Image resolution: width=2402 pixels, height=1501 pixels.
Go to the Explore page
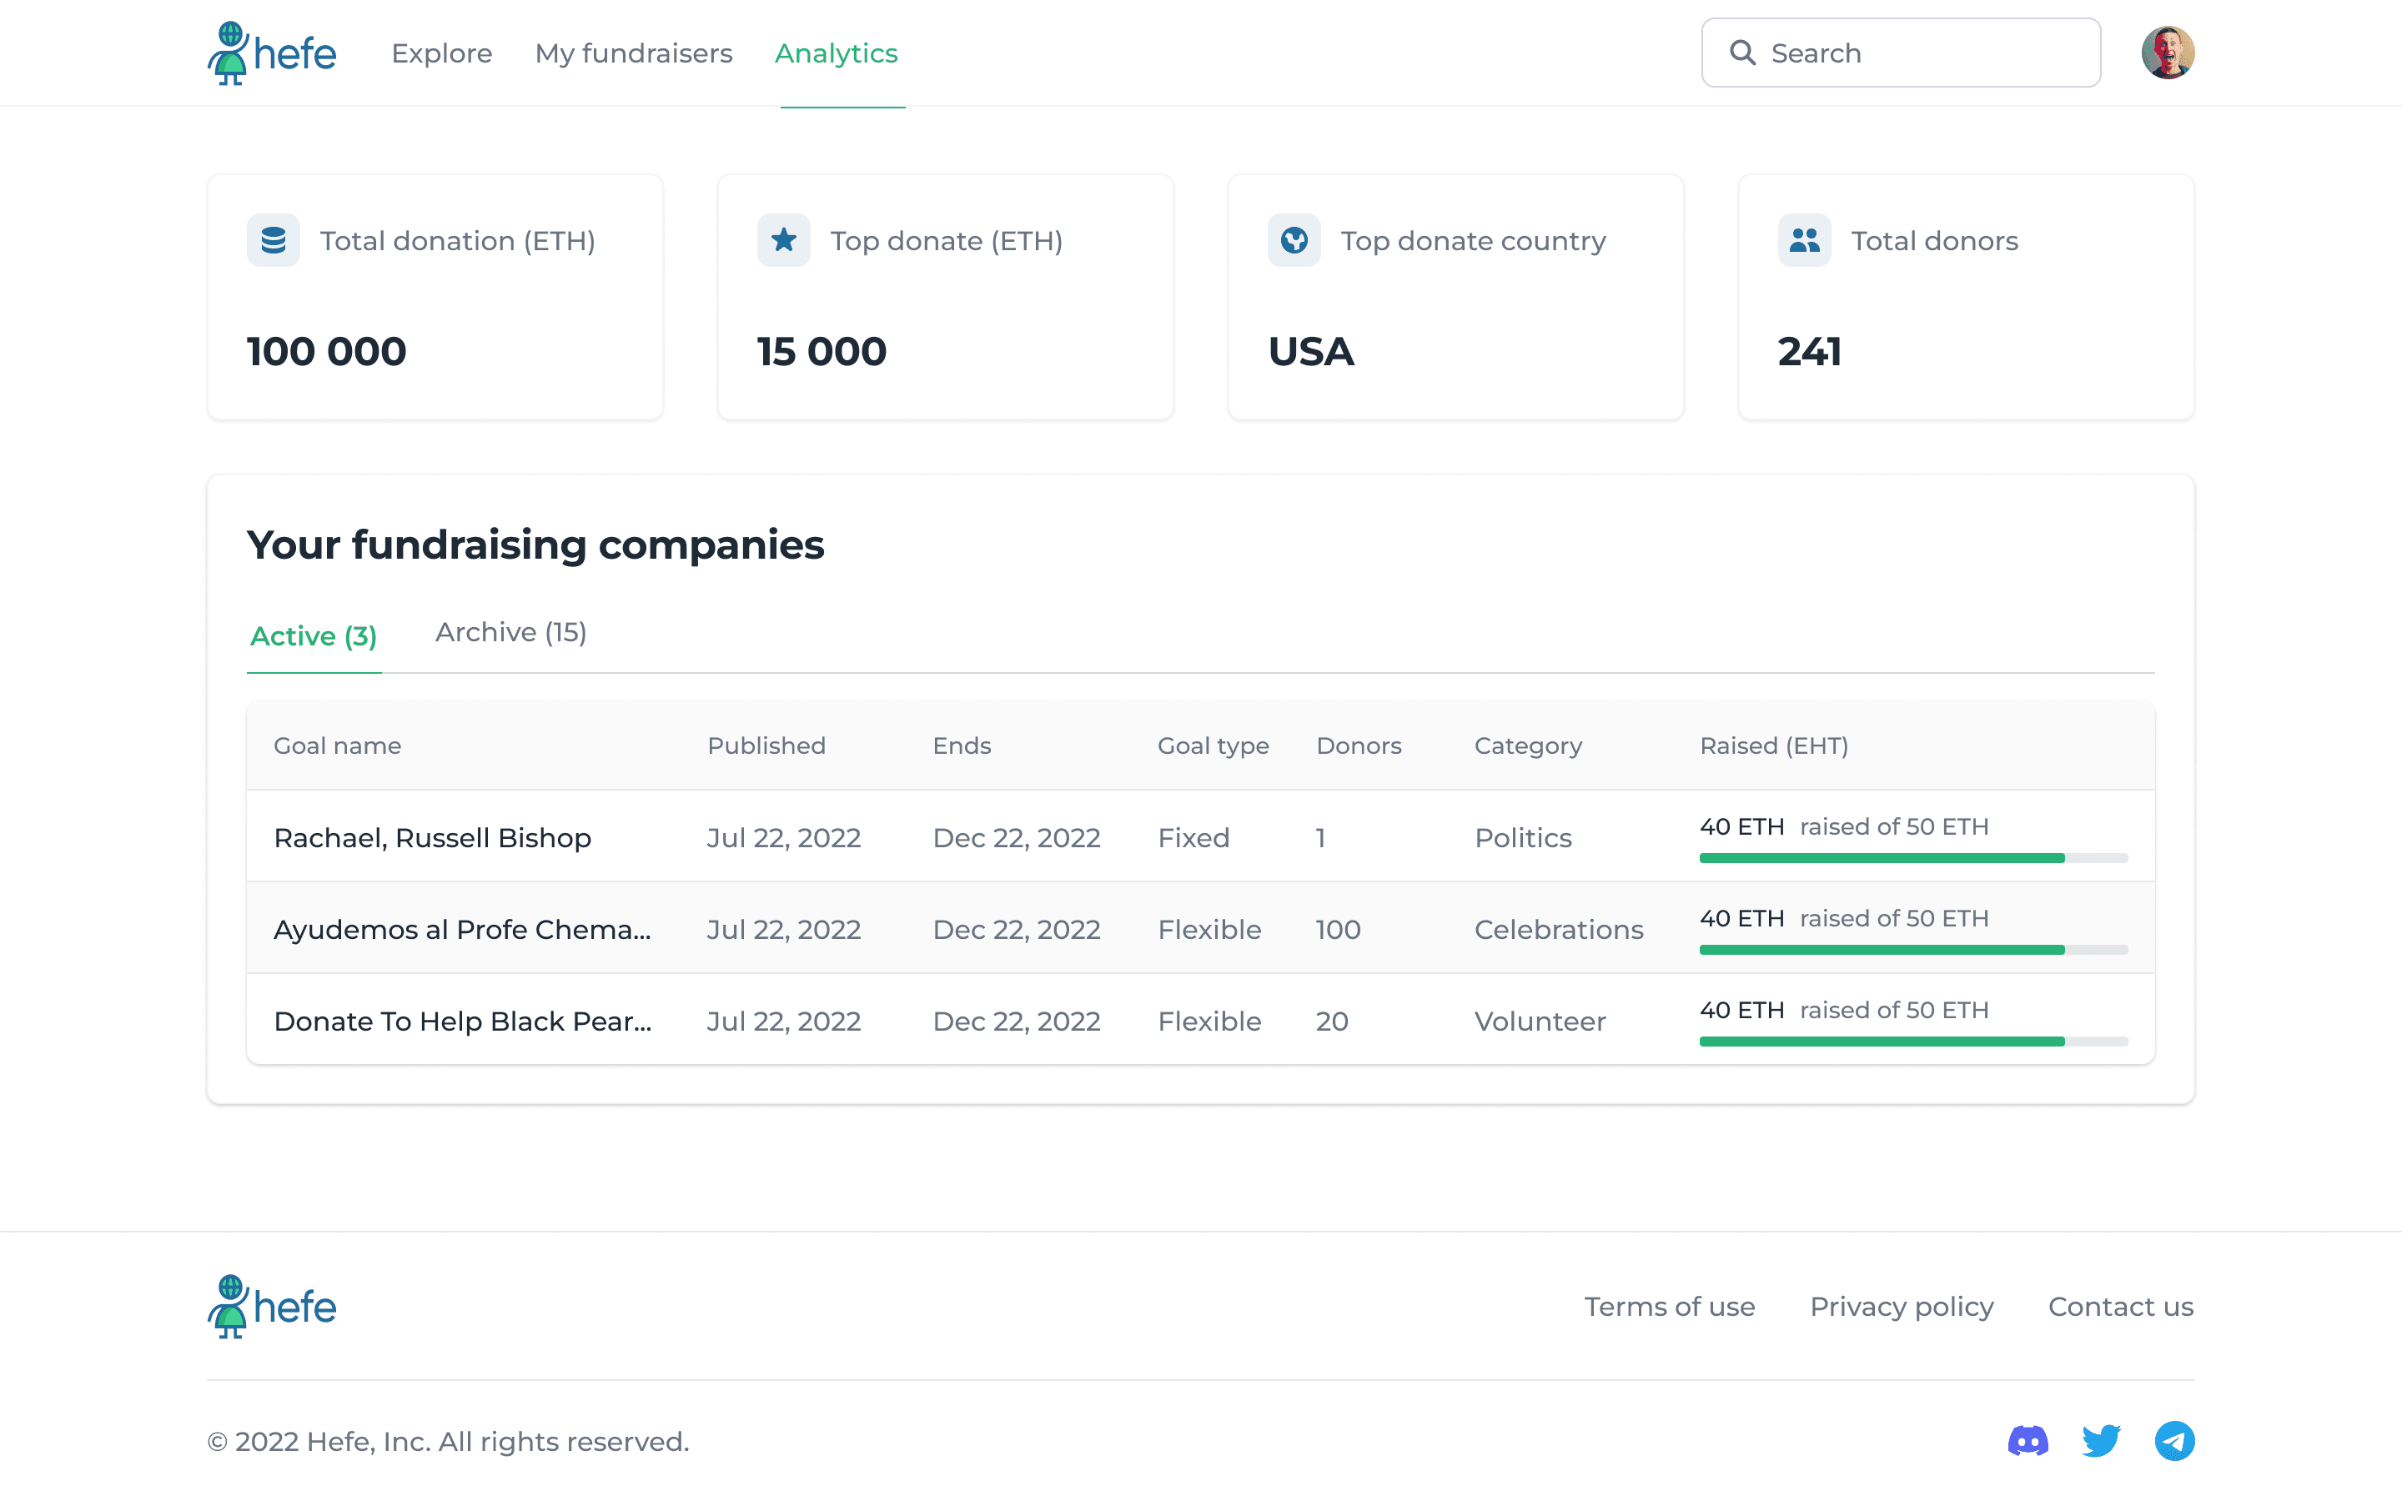[442, 53]
